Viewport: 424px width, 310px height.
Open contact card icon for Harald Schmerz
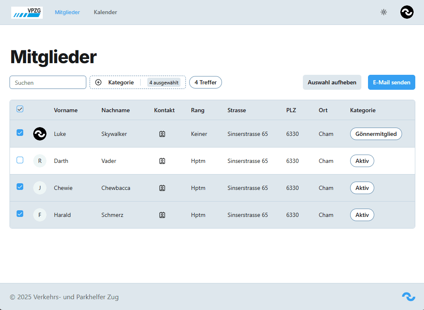point(162,215)
